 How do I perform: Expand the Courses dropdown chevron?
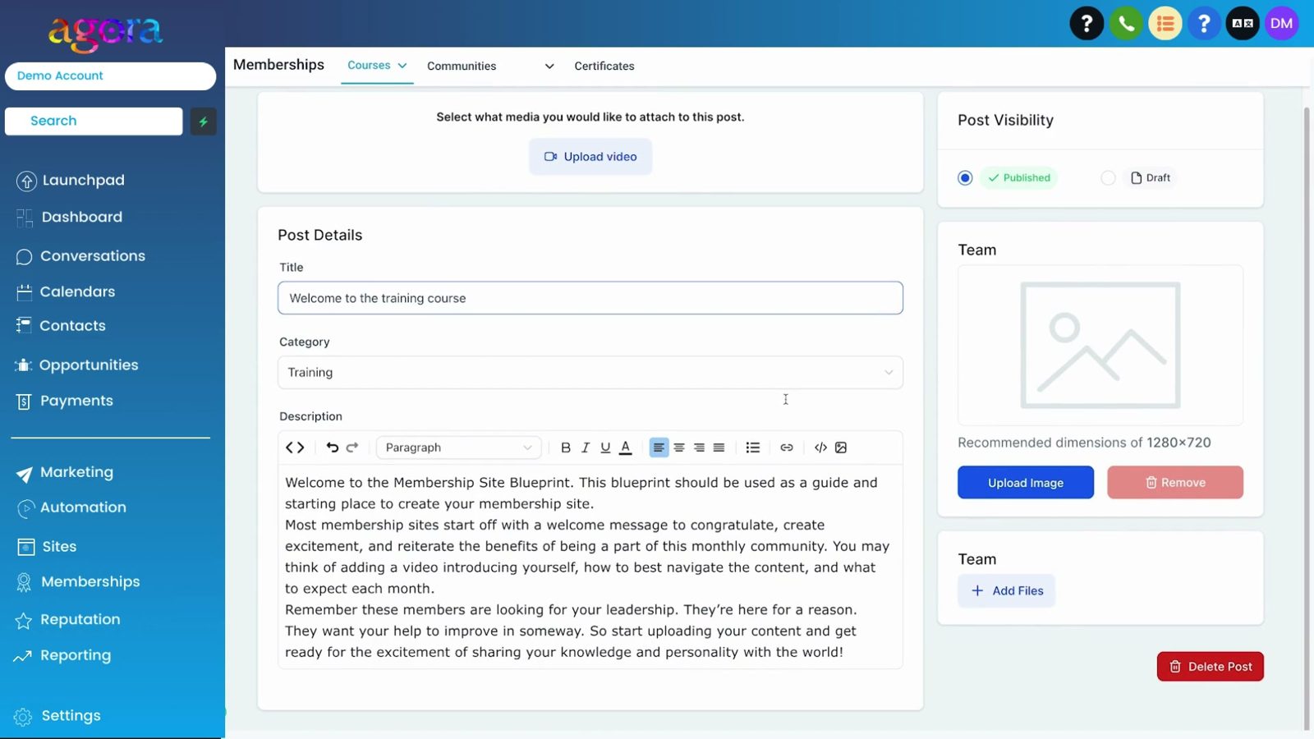coord(402,66)
